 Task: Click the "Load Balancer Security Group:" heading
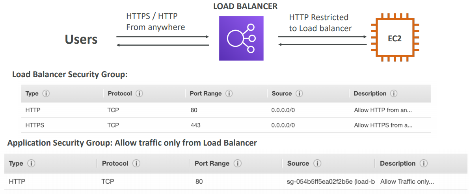pos(70,74)
